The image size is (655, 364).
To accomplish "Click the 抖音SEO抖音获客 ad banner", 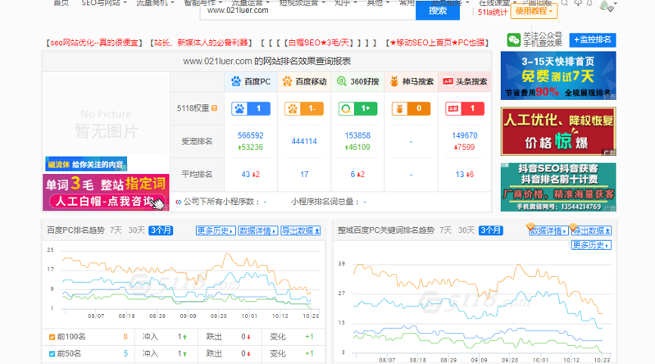I will pos(558,187).
